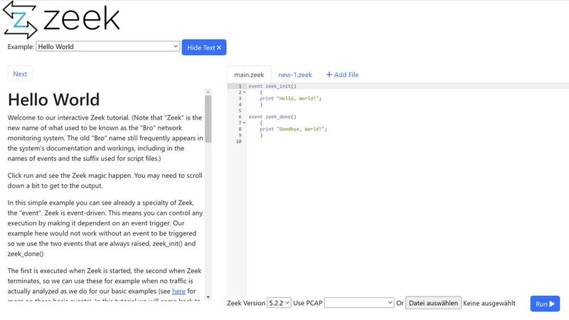
Task: Click line number 10 in editor gutter
Action: [x=239, y=142]
